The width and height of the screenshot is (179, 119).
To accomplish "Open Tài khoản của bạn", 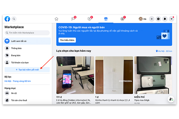I will 27,62.
